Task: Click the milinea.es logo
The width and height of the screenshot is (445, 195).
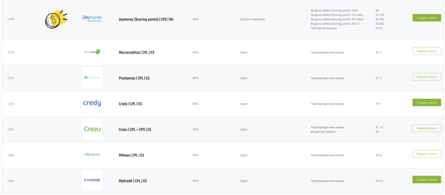Action: (92, 155)
